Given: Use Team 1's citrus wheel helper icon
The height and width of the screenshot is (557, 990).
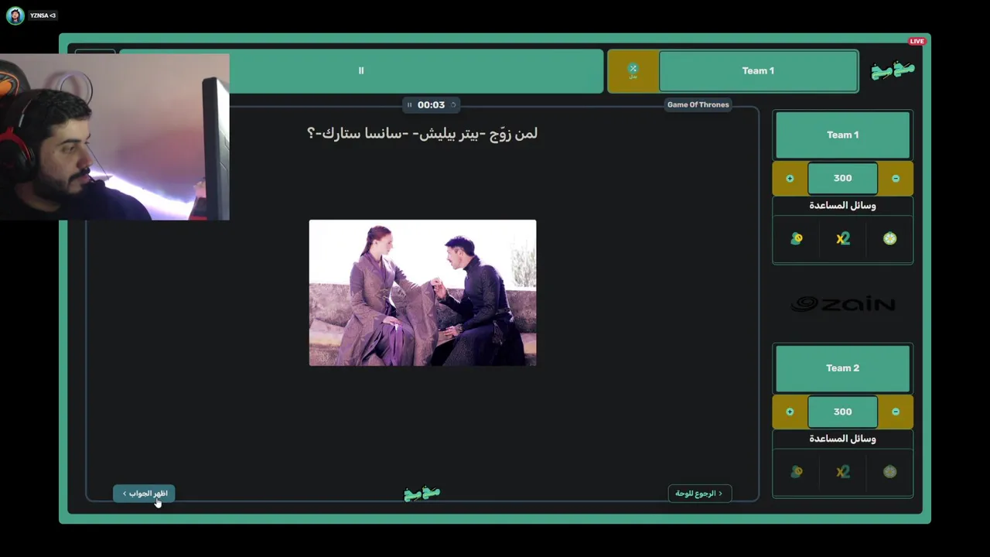Looking at the screenshot, I should (x=890, y=239).
